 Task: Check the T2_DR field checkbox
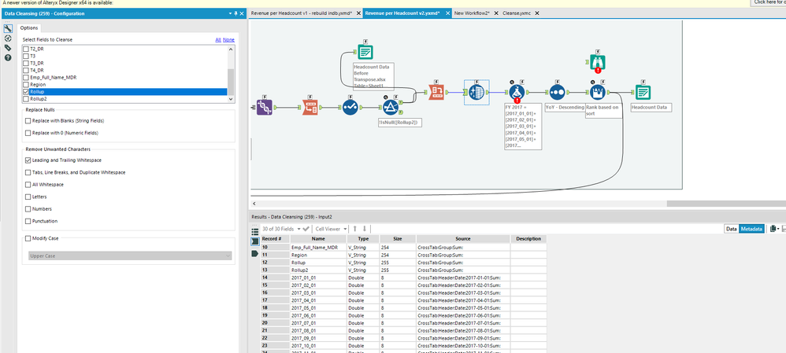[x=26, y=49]
